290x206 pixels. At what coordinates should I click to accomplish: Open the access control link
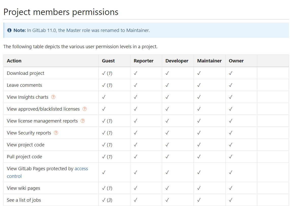81,169
